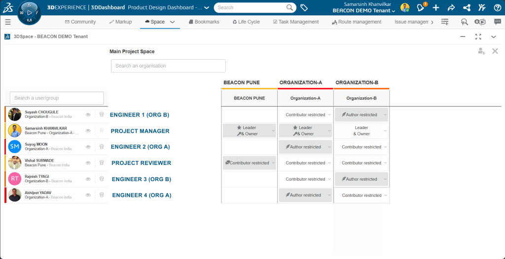Open Samarsinh's BEACON PUNE Leader & Owner dropdown
The width and height of the screenshot is (505, 259).
pyautogui.click(x=249, y=130)
